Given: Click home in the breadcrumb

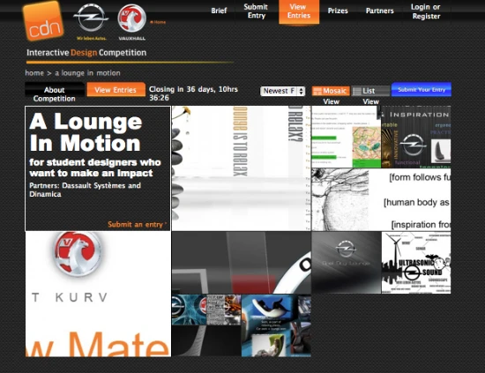Looking at the screenshot, I should point(34,73).
